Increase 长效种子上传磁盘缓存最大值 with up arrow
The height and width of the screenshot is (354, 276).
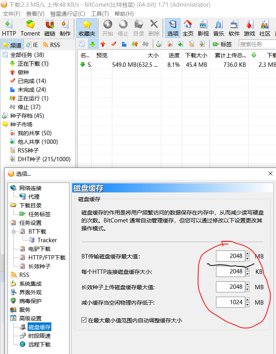tap(248, 284)
